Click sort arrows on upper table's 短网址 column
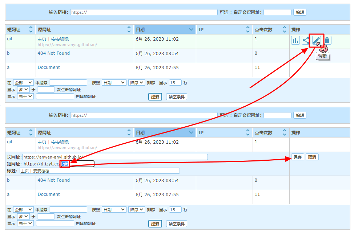Screen dimensions: 354x234 [31, 29]
